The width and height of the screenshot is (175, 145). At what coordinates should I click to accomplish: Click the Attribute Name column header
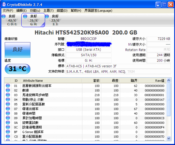point(51,80)
